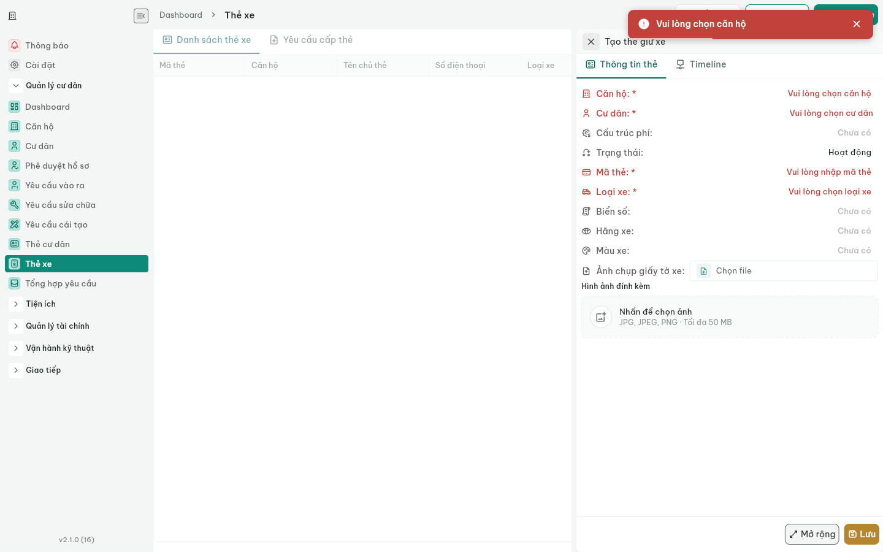Image resolution: width=883 pixels, height=552 pixels.
Task: Click the Lưu save button
Action: pos(862,534)
